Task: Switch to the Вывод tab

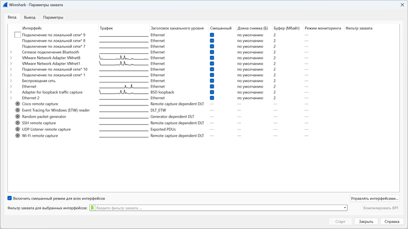Action: pyautogui.click(x=30, y=17)
